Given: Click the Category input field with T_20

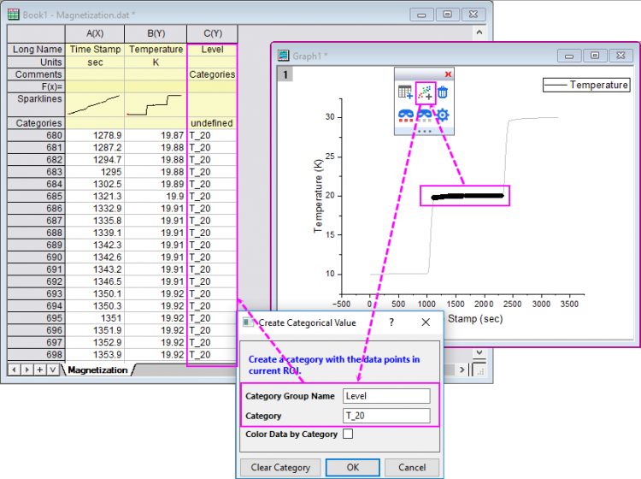Looking at the screenshot, I should (386, 416).
